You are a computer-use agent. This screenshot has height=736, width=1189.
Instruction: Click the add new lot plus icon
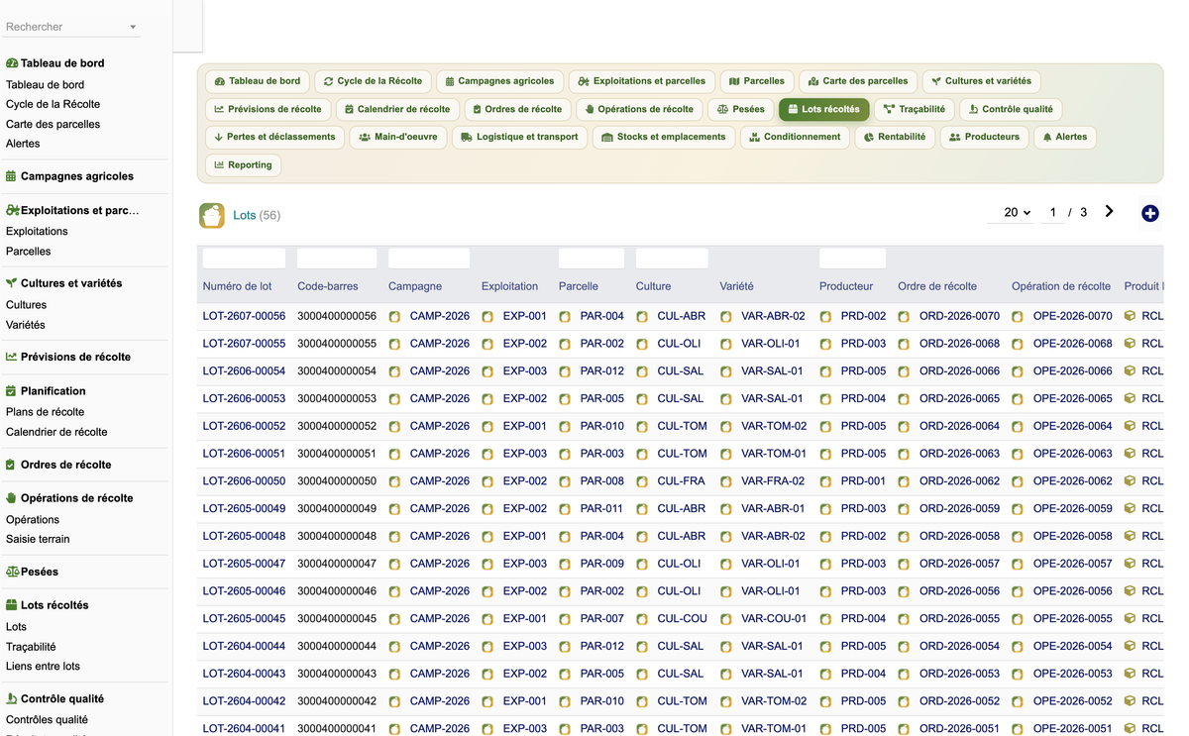click(x=1149, y=213)
